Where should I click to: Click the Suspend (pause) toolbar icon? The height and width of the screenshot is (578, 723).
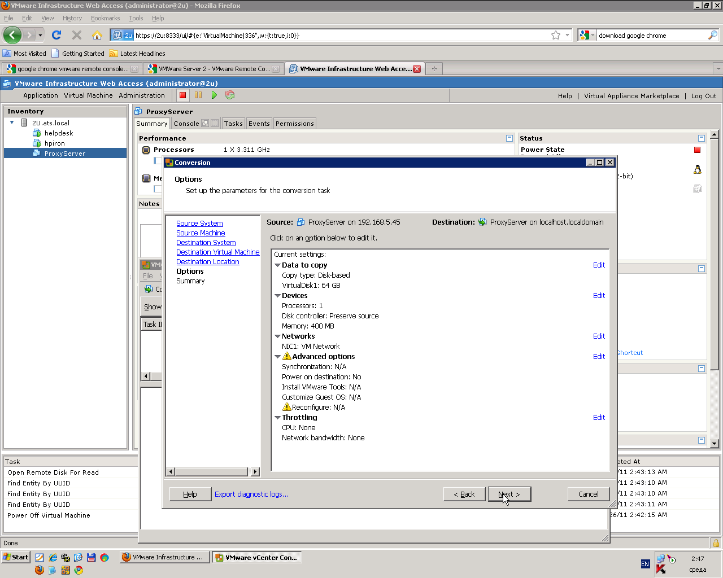[x=198, y=95]
